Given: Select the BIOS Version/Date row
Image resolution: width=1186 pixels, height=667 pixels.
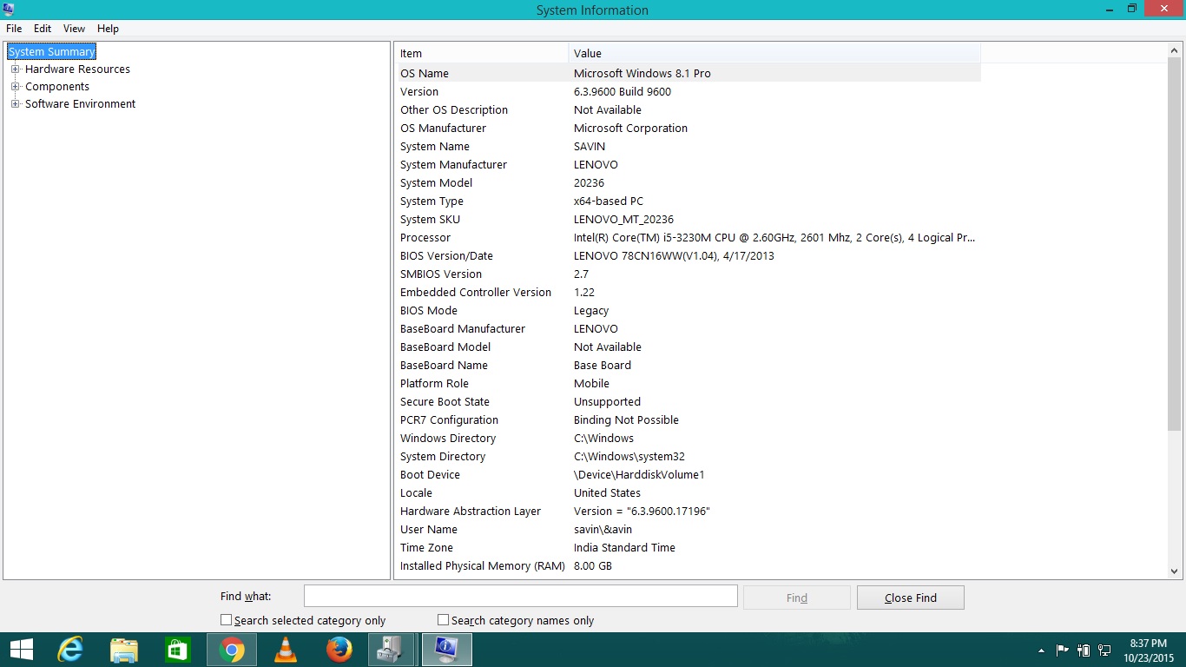Looking at the screenshot, I should tap(689, 255).
